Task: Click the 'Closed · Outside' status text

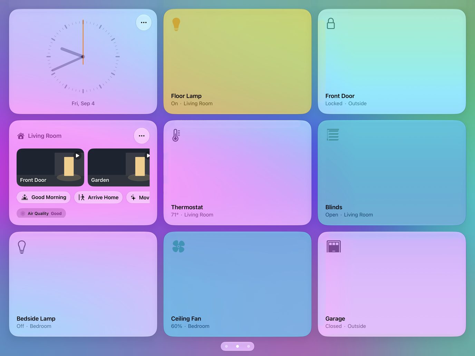Action: pyautogui.click(x=346, y=326)
